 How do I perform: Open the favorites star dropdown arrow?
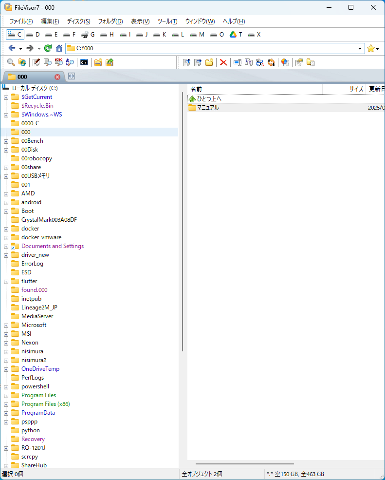click(x=378, y=49)
